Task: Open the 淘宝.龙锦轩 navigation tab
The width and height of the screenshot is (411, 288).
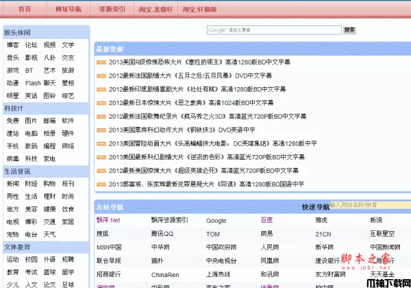Action: click(155, 10)
